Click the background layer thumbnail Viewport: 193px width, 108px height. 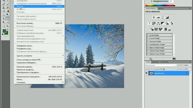pyautogui.click(x=151, y=73)
